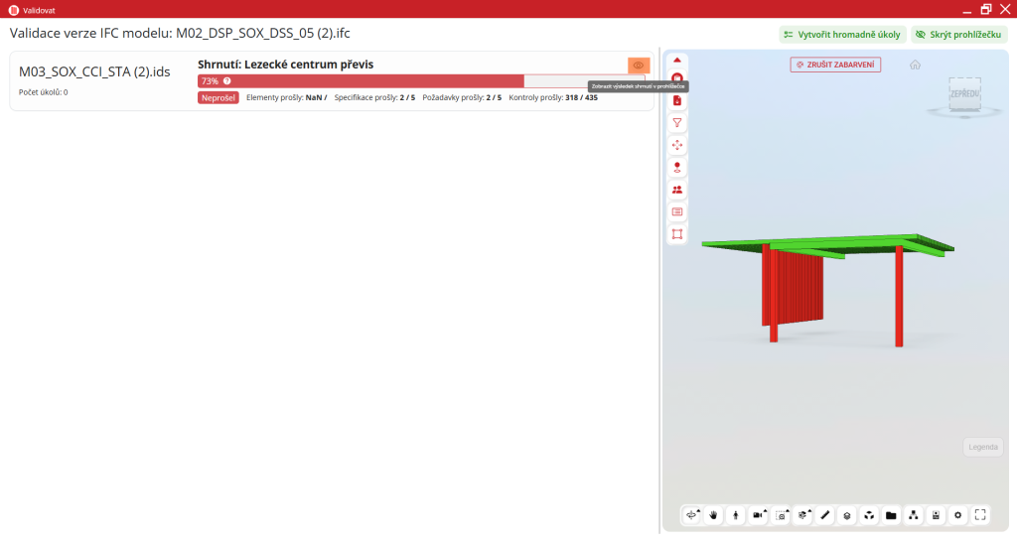Collapse the red side toolbar arrow
1017x545 pixels.
[677, 60]
